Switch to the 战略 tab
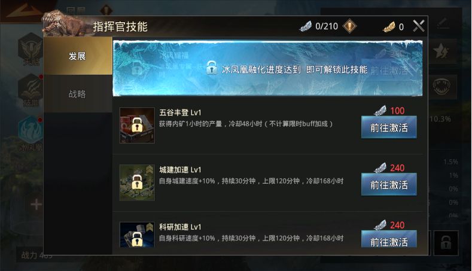472x271 pixels. 78,94
